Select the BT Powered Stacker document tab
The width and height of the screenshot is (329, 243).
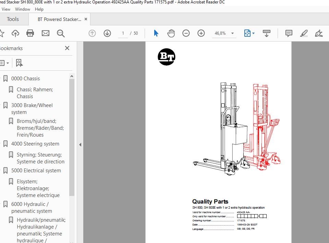[x=59, y=19]
